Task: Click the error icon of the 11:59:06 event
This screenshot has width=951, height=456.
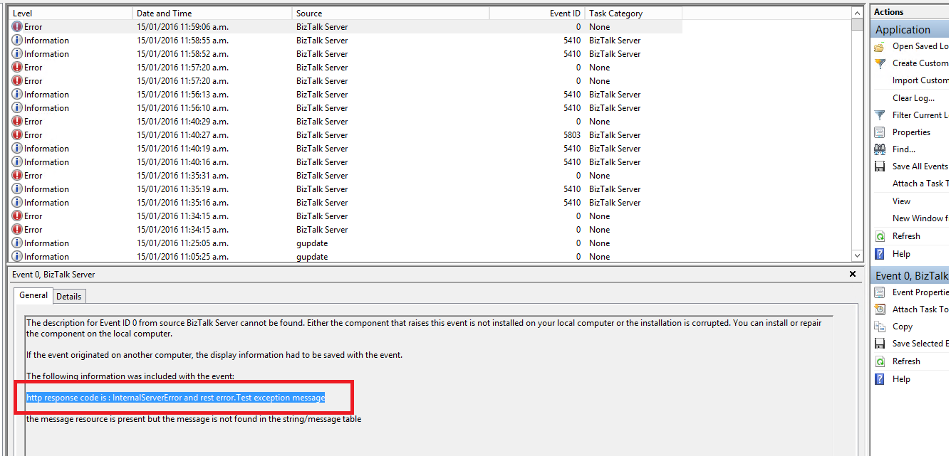Action: (x=17, y=27)
